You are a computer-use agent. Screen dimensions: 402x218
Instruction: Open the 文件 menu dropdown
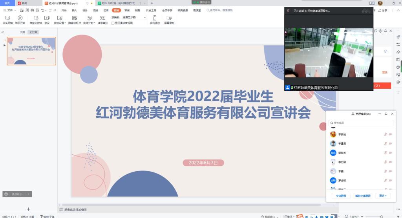10,10
